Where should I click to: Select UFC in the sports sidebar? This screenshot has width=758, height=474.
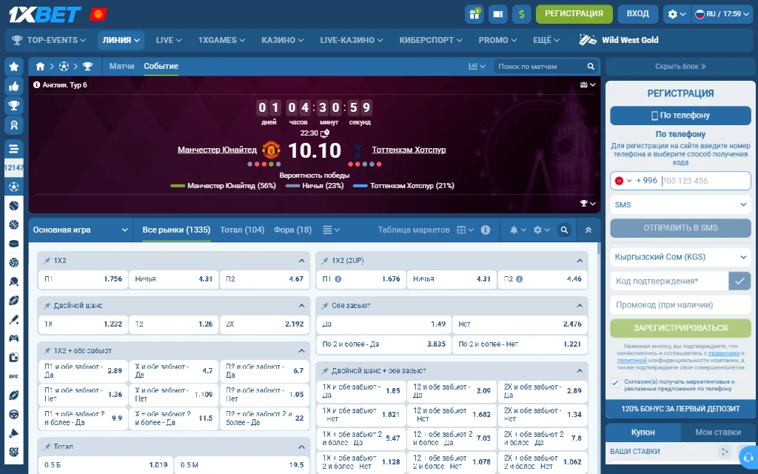14,375
